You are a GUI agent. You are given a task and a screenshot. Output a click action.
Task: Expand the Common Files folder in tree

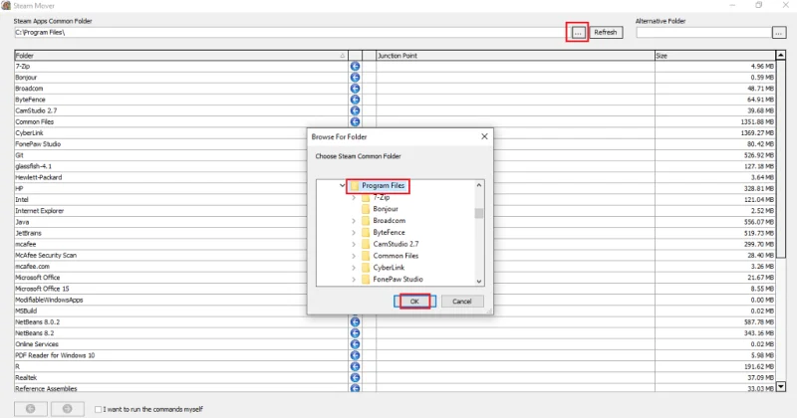point(354,256)
